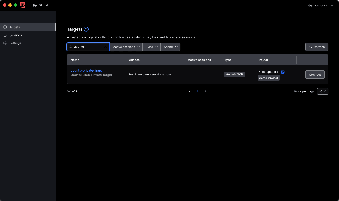Click into the targets search field

click(87, 47)
